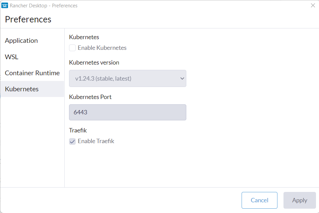Open the Kubernetes version dropdown
Screen dimensions: 319x213
[127, 79]
